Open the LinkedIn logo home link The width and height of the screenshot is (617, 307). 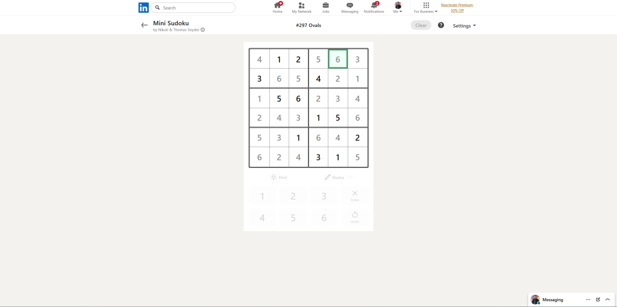(x=143, y=7)
